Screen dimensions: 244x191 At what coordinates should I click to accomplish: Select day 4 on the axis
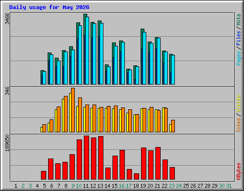37,186
